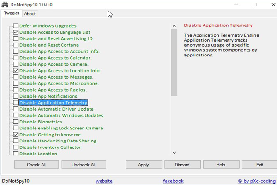Image resolution: width=277 pixels, height=185 pixels.
Task: Select the Disable Biometrics label
Action: tap(41, 122)
